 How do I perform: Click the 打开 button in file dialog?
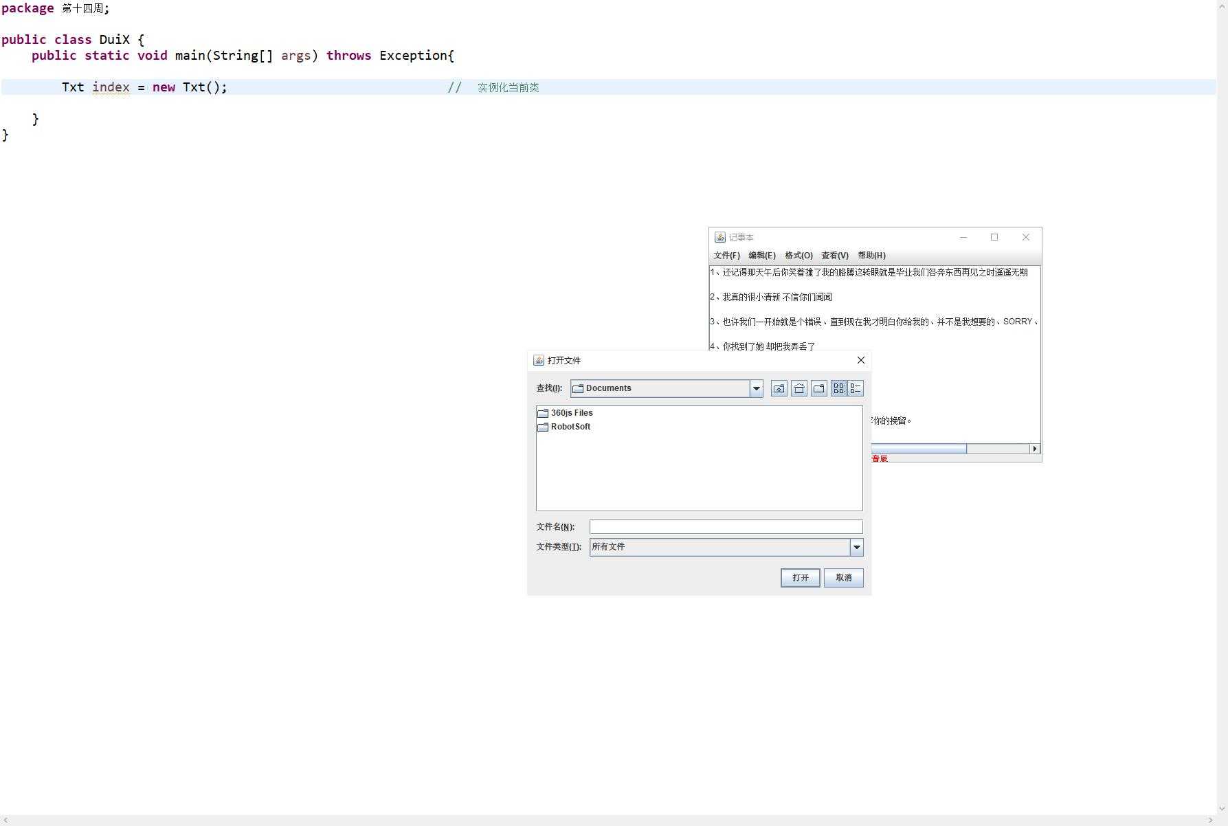[801, 578]
